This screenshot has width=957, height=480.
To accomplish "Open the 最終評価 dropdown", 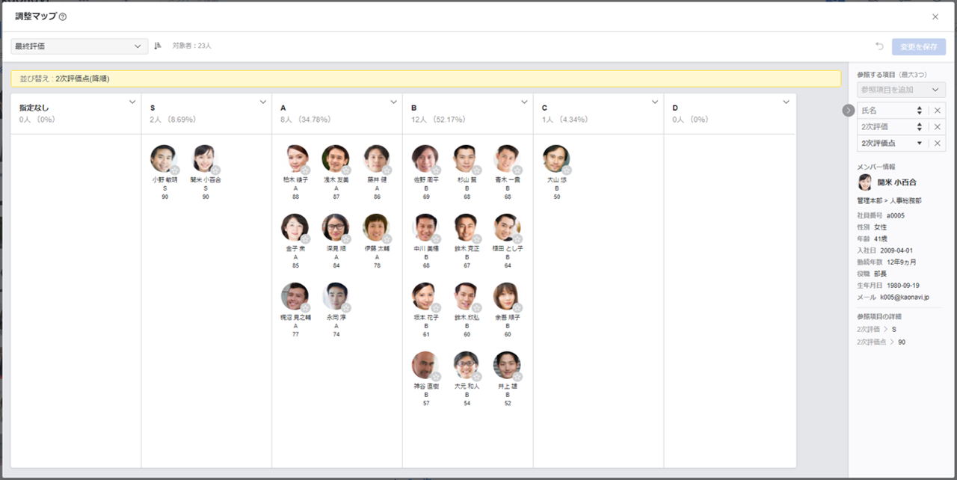I will 79,46.
